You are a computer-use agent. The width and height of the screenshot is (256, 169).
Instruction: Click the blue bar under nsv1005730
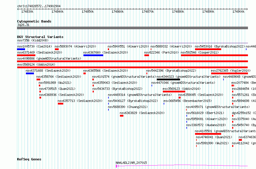pos(21,49)
